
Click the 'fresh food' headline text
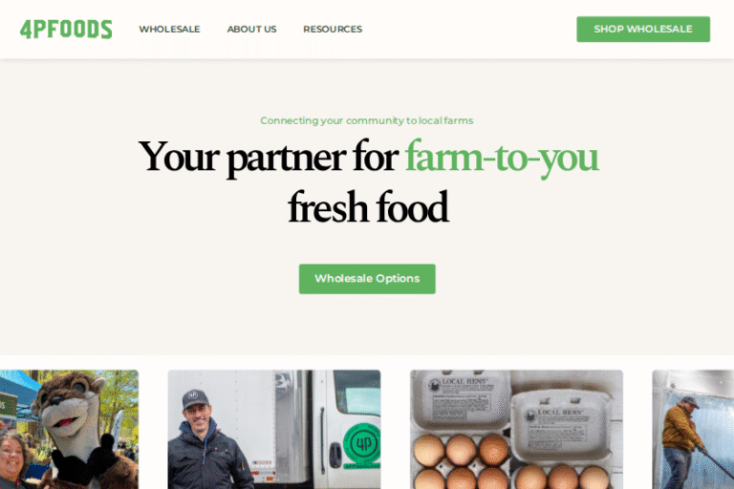click(368, 207)
